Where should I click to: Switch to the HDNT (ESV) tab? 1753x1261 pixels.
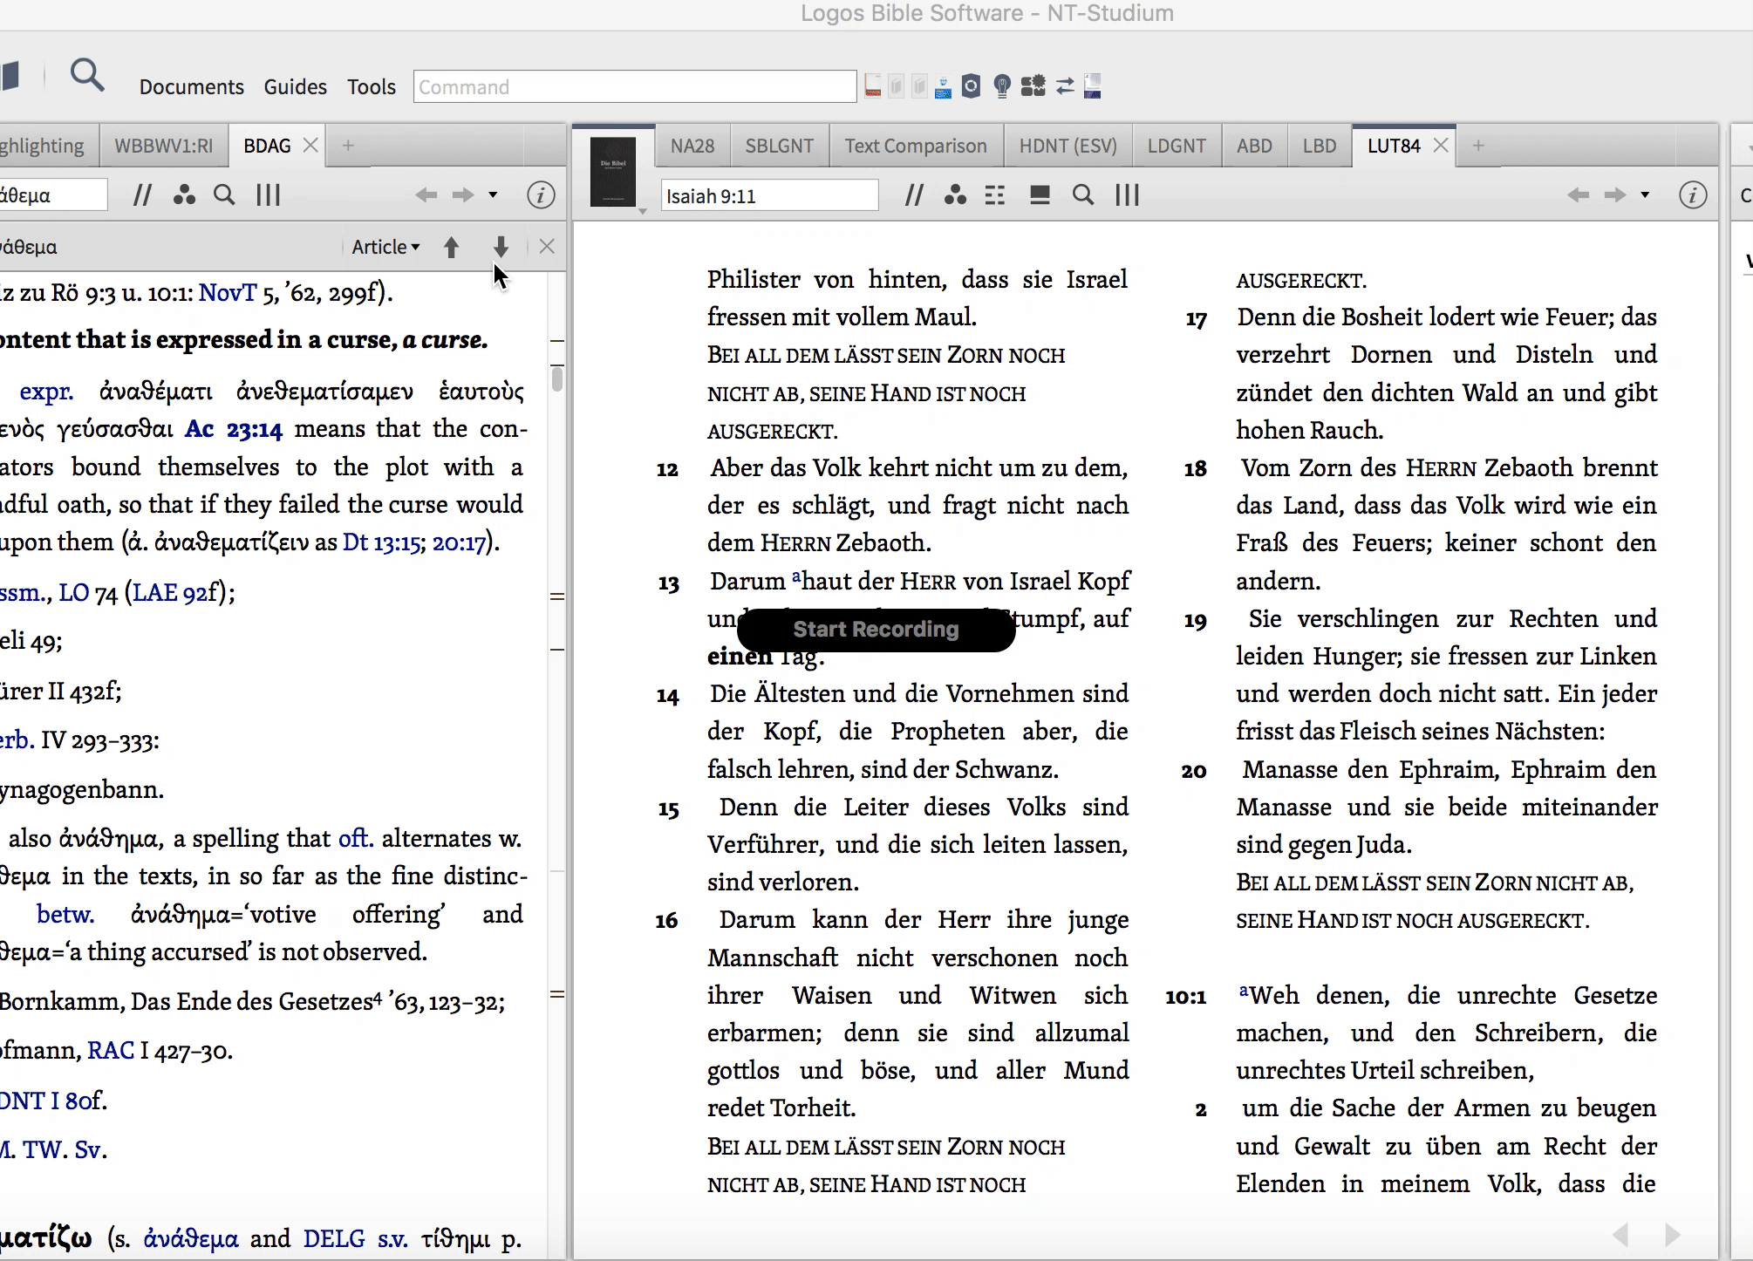point(1068,146)
